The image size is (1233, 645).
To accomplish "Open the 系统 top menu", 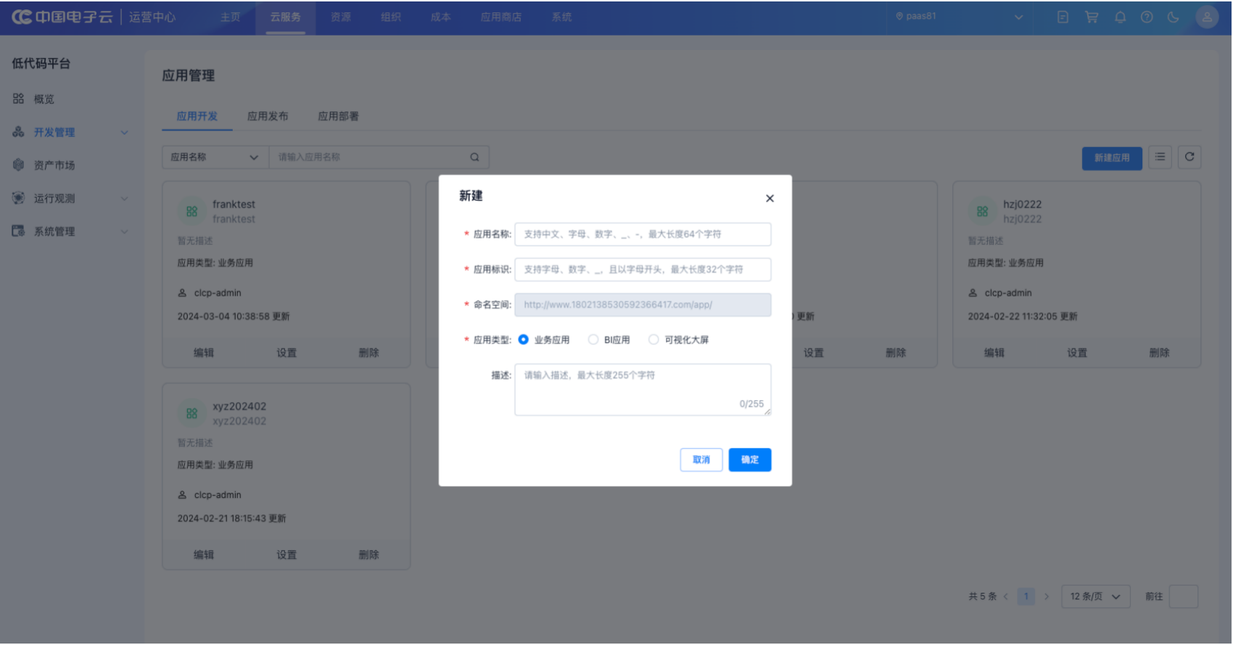I will [x=561, y=17].
